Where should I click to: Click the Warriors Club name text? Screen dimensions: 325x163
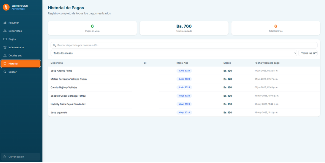pyautogui.click(x=20, y=6)
